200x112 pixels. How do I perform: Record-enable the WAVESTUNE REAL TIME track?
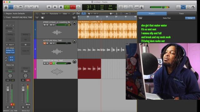[51, 63]
